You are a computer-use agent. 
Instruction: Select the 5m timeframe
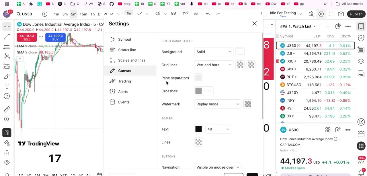[x=74, y=14]
